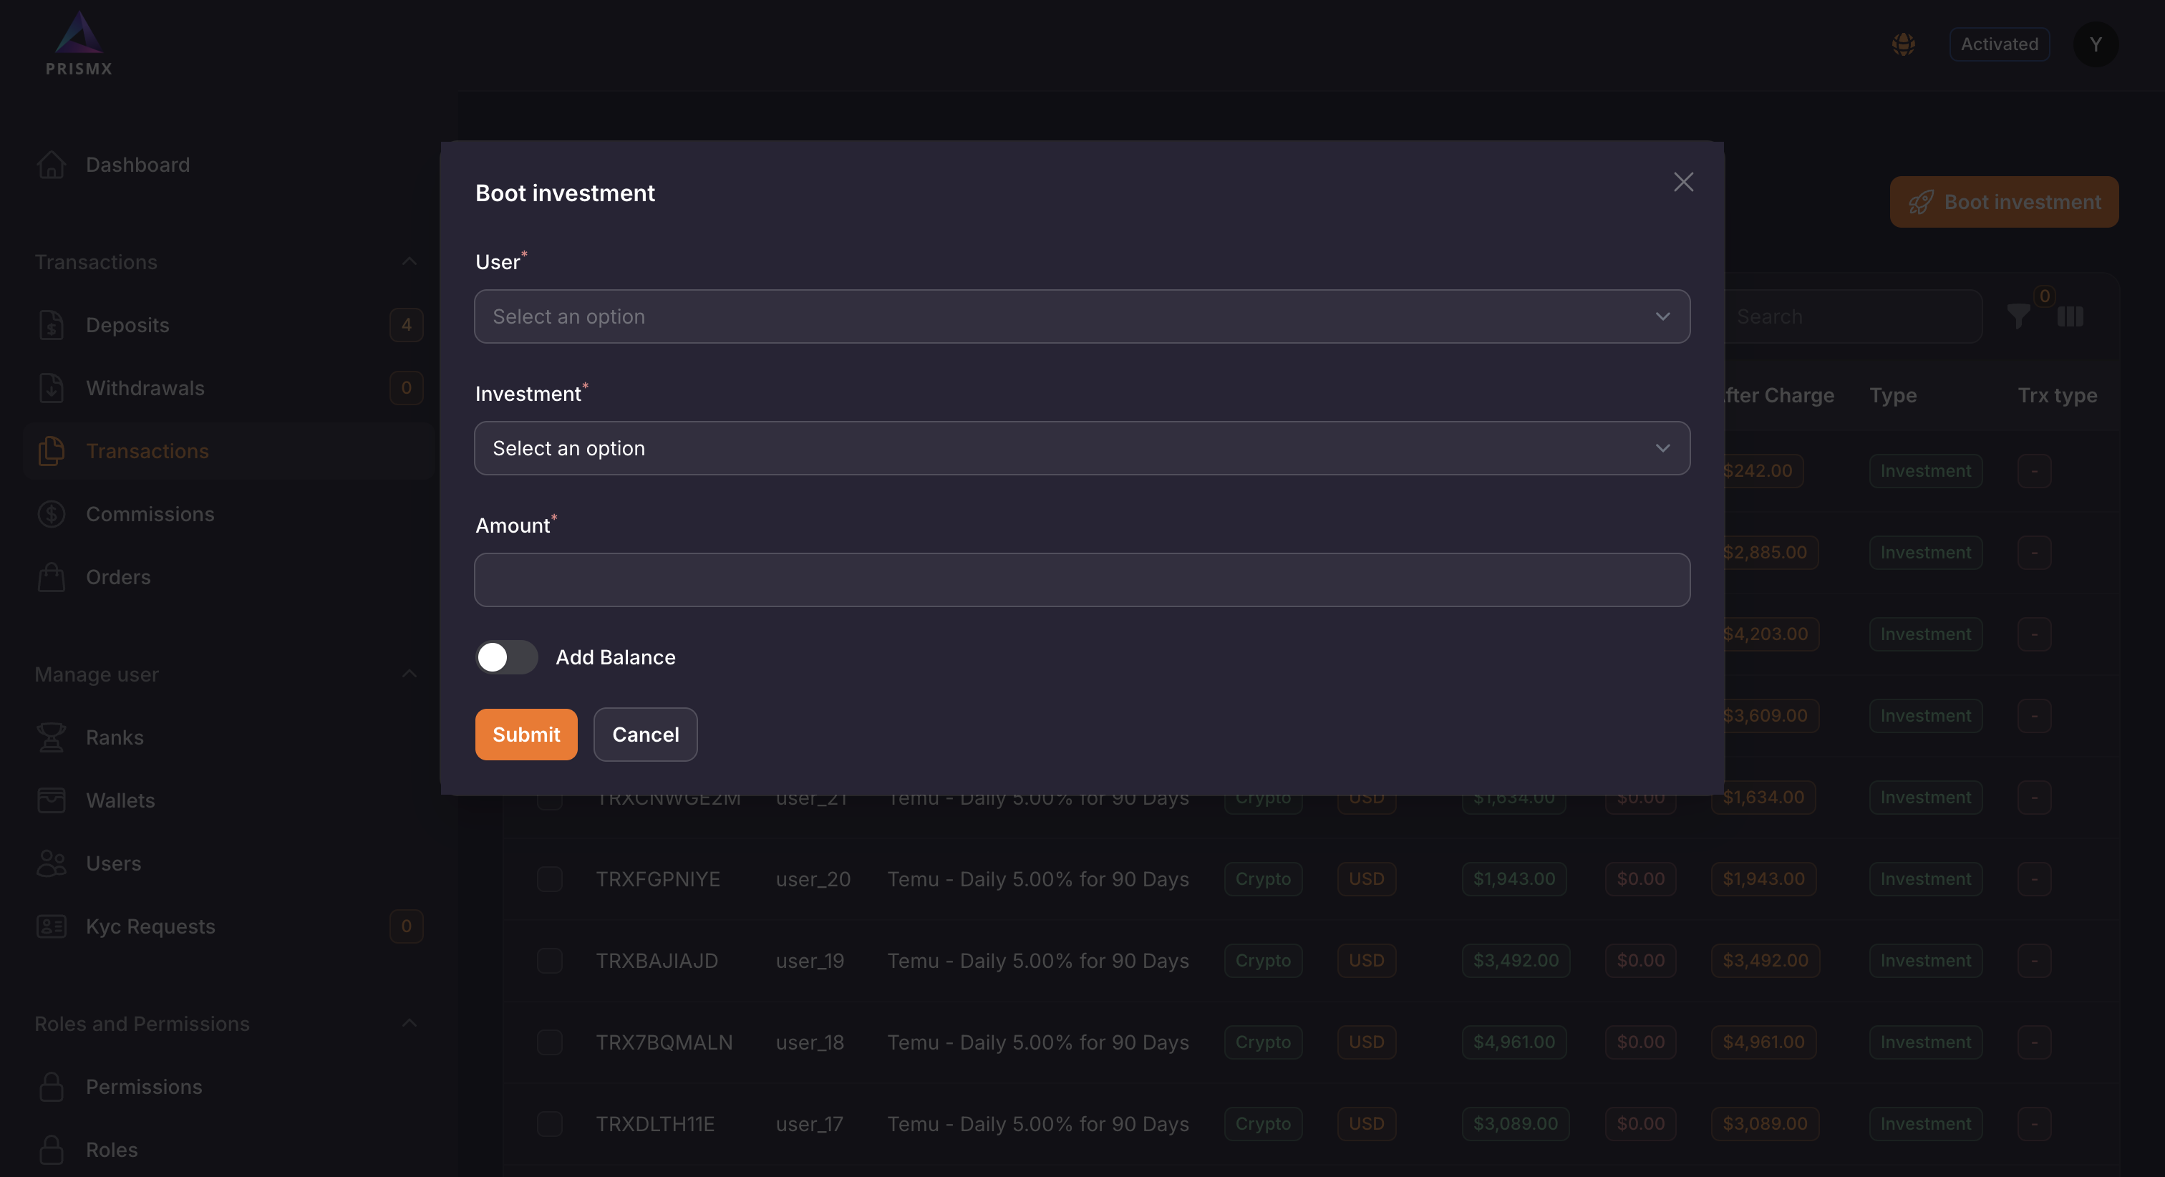Go to Wallets menu item
The width and height of the screenshot is (2165, 1177).
(x=120, y=800)
